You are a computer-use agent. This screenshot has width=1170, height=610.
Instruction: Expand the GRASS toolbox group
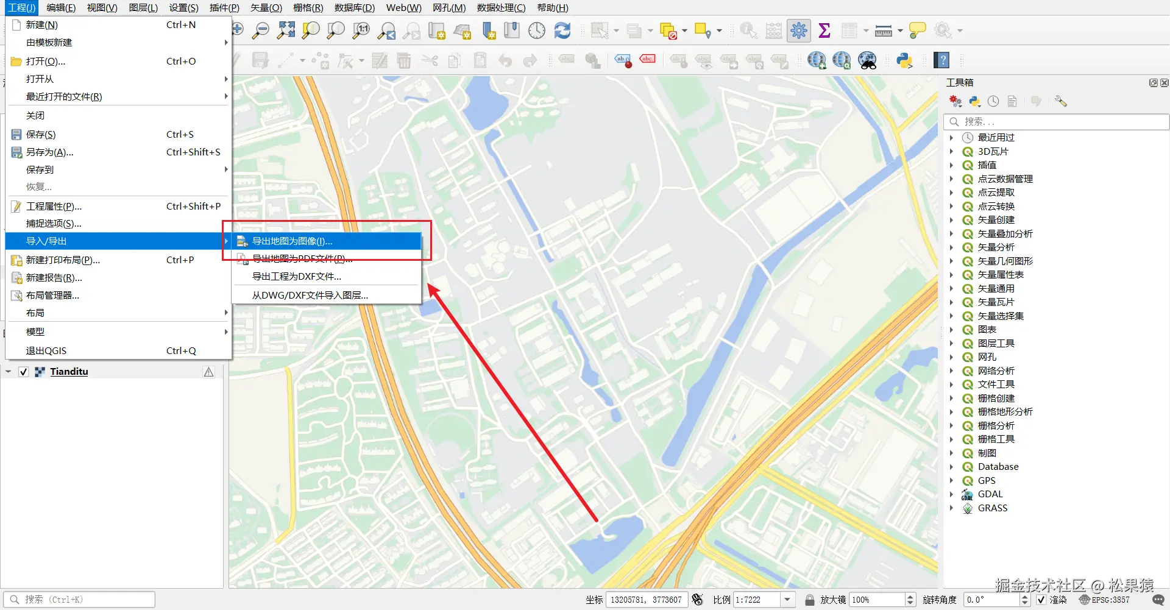tap(951, 508)
